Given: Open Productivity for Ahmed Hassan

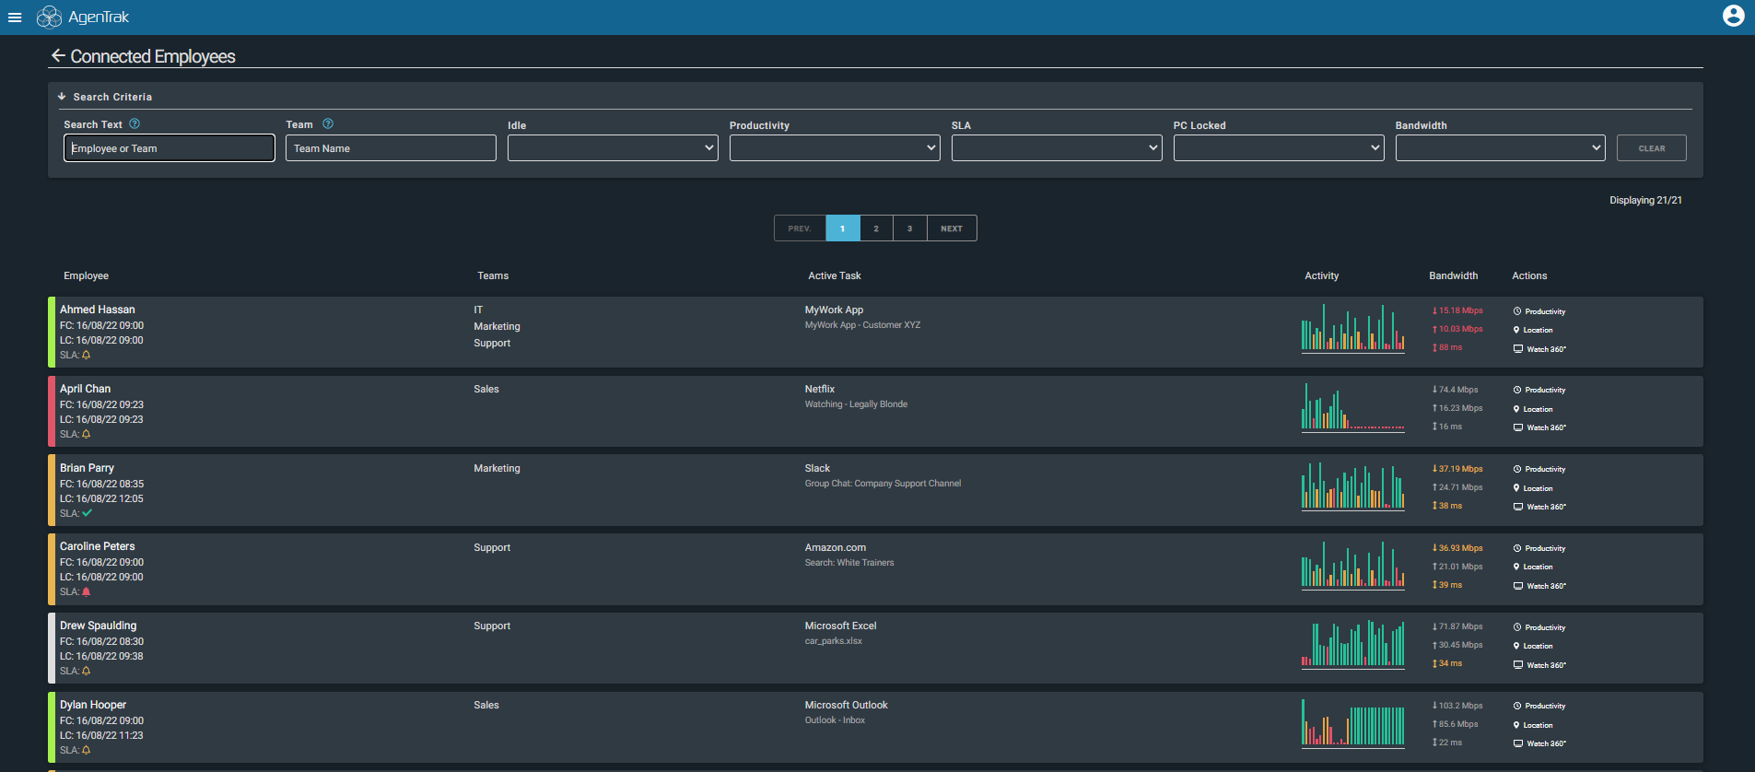Looking at the screenshot, I should tap(1539, 311).
